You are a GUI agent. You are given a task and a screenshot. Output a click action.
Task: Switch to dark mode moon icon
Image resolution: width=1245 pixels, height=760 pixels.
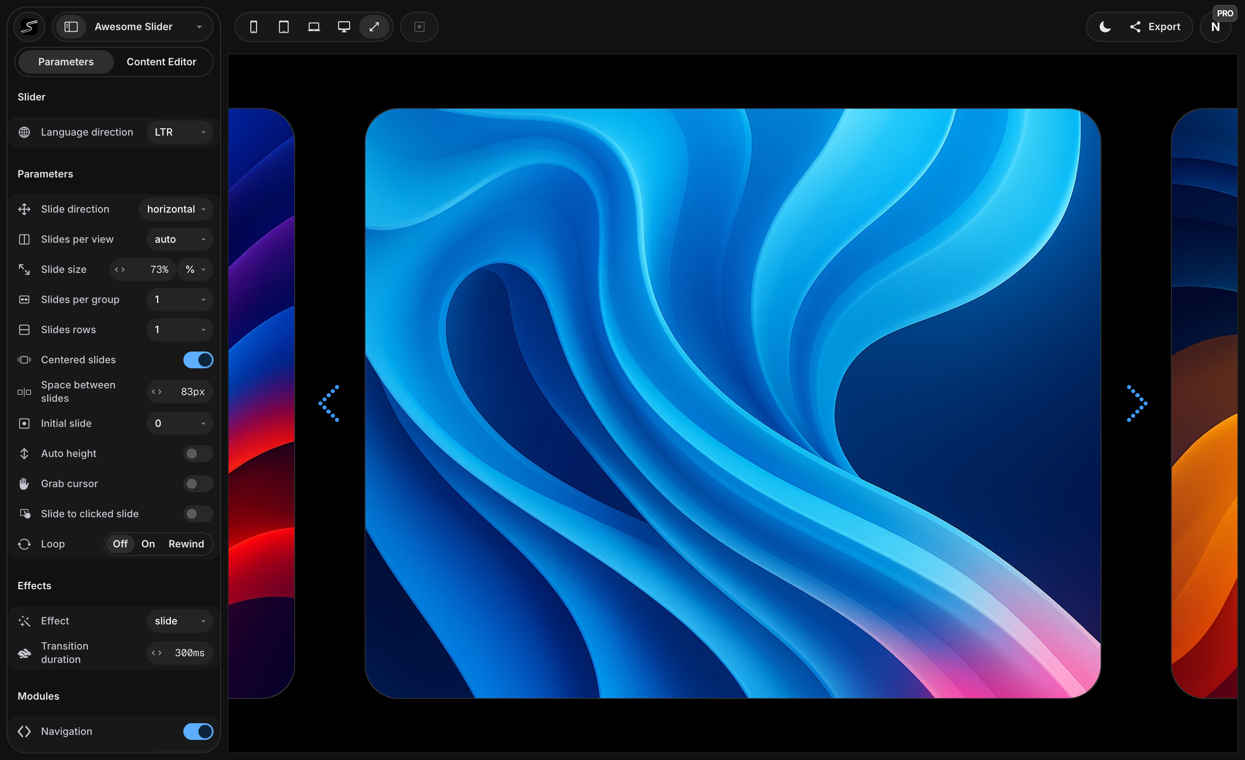[1105, 27]
